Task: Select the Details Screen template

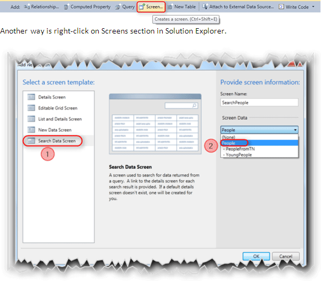Action: tap(58, 97)
